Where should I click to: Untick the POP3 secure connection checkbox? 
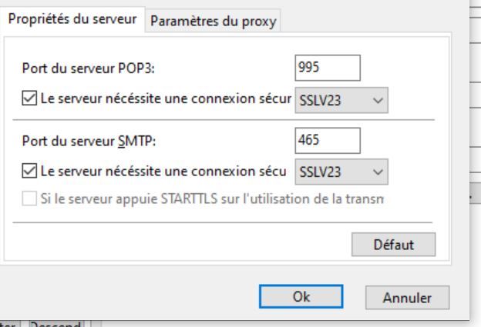pyautogui.click(x=29, y=100)
